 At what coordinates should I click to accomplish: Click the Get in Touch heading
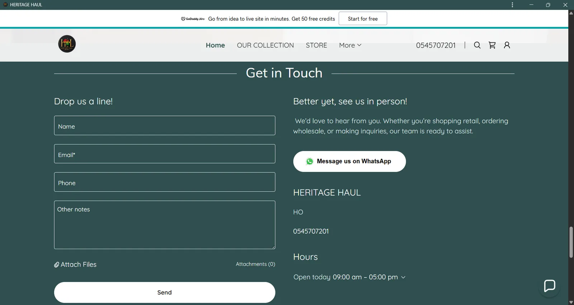[284, 73]
